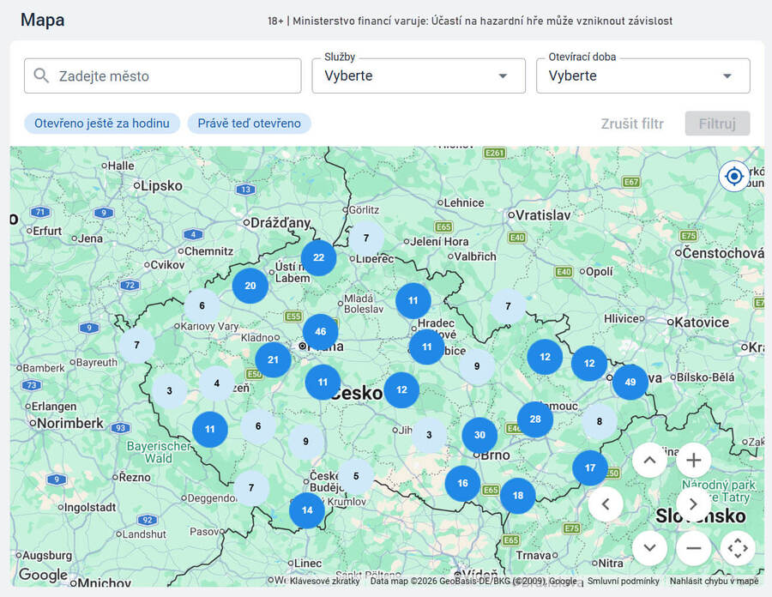Click the 'Bayerischer Wald' label on the map
772x597 pixels.
(x=159, y=452)
